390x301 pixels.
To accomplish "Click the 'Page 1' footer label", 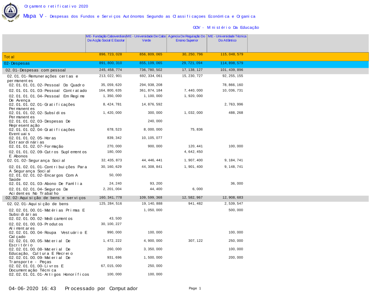I will [x=195, y=288].
